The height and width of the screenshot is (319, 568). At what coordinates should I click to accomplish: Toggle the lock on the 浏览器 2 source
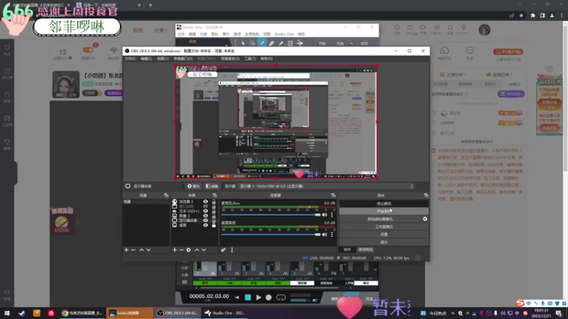(214, 201)
